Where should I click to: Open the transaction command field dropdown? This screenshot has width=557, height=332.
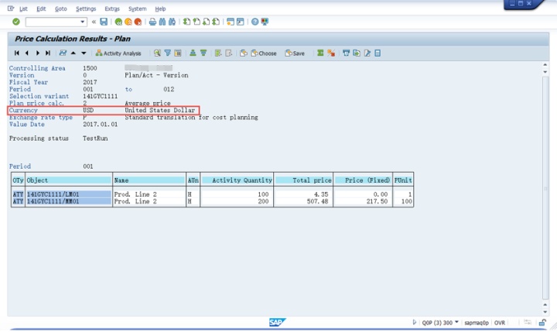[83, 22]
